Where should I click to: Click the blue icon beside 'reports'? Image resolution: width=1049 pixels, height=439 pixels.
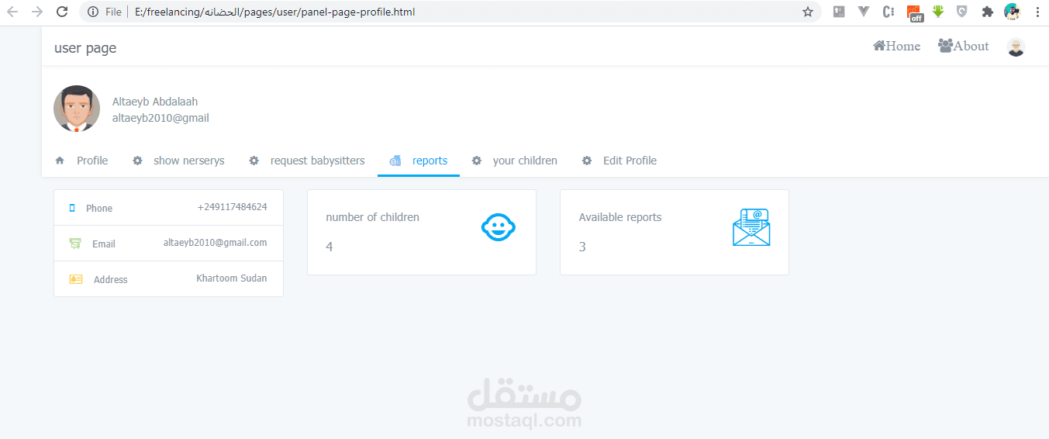click(x=395, y=161)
